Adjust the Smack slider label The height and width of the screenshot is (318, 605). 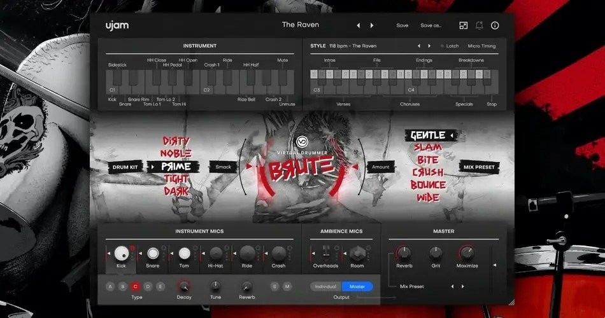point(223,167)
